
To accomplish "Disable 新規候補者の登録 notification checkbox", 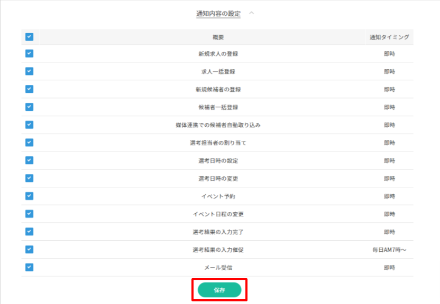I will pos(29,89).
